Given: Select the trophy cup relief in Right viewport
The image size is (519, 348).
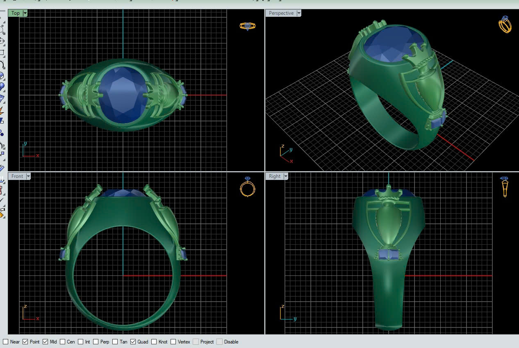Looking at the screenshot, I should coord(389,225).
